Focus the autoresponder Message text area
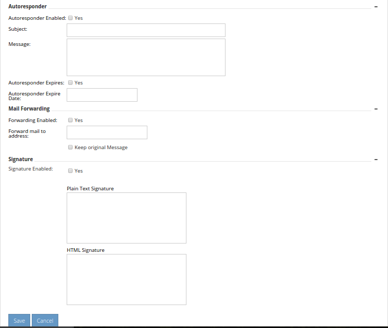 click(x=146, y=57)
